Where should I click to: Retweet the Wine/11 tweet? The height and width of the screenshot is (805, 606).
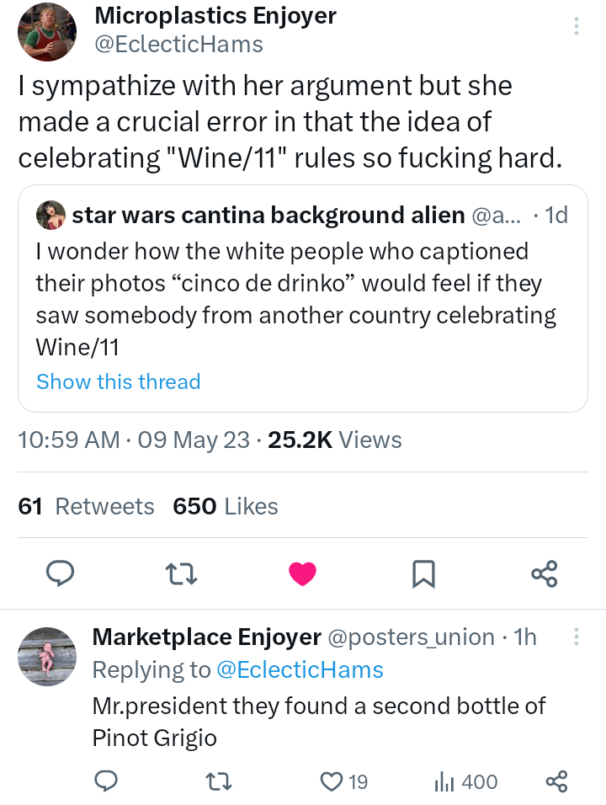tap(180, 574)
